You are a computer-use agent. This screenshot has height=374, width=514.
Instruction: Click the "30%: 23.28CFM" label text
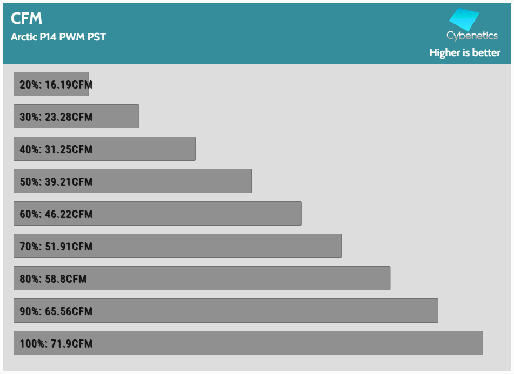(56, 117)
